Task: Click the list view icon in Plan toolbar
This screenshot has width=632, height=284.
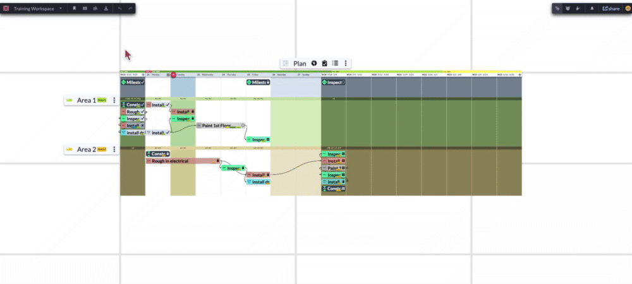Action: (x=335, y=64)
